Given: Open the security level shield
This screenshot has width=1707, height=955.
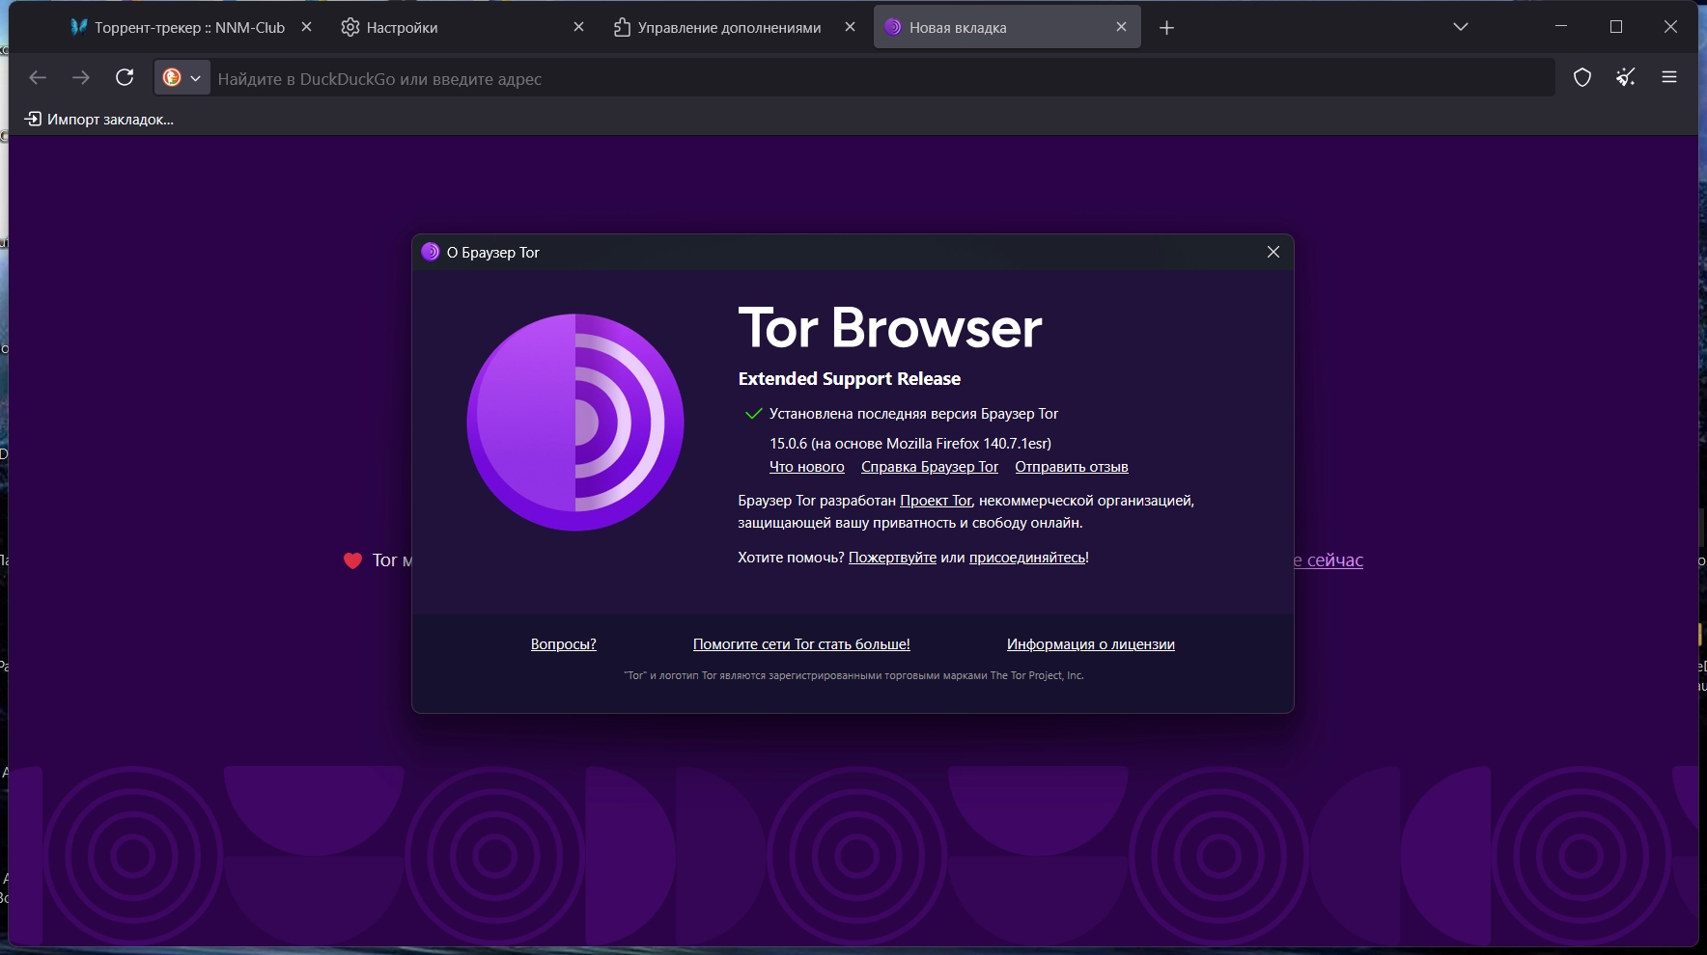Looking at the screenshot, I should click(1582, 78).
